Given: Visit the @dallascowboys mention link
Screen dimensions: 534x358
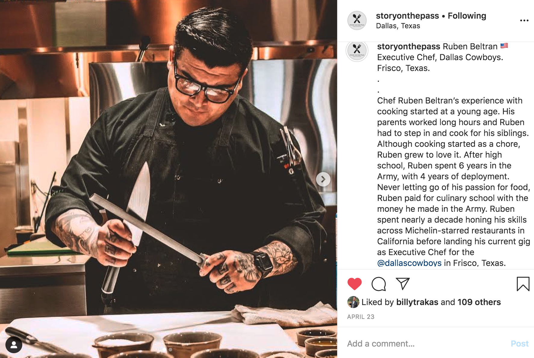Looking at the screenshot, I should [409, 263].
